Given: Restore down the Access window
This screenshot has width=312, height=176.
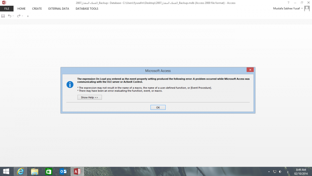Looking at the screenshot, I should click(x=302, y=3).
